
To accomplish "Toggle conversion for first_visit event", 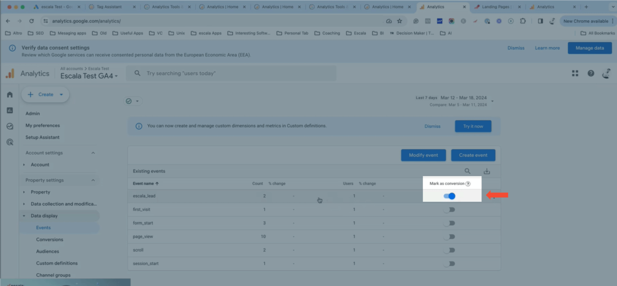I will tap(449, 210).
